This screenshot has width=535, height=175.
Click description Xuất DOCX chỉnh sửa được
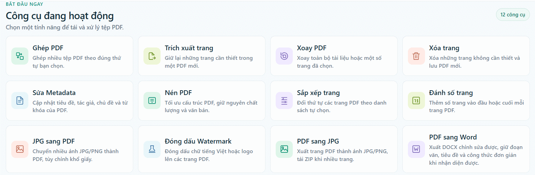point(463,147)
